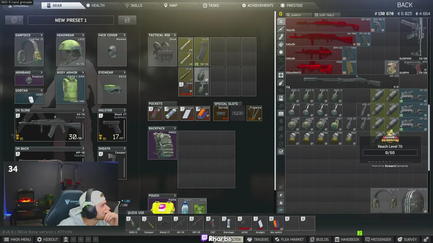Select the MP-153 shotgun in stash
The height and width of the screenshot is (243, 433).
342,81
